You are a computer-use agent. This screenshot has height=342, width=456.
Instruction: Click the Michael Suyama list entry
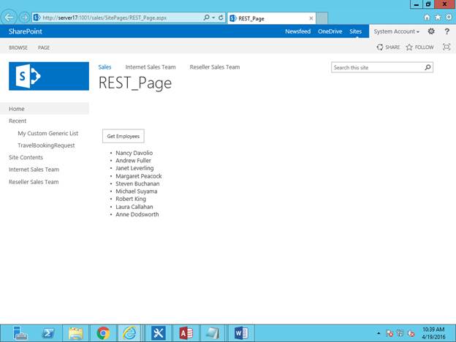[x=137, y=191]
